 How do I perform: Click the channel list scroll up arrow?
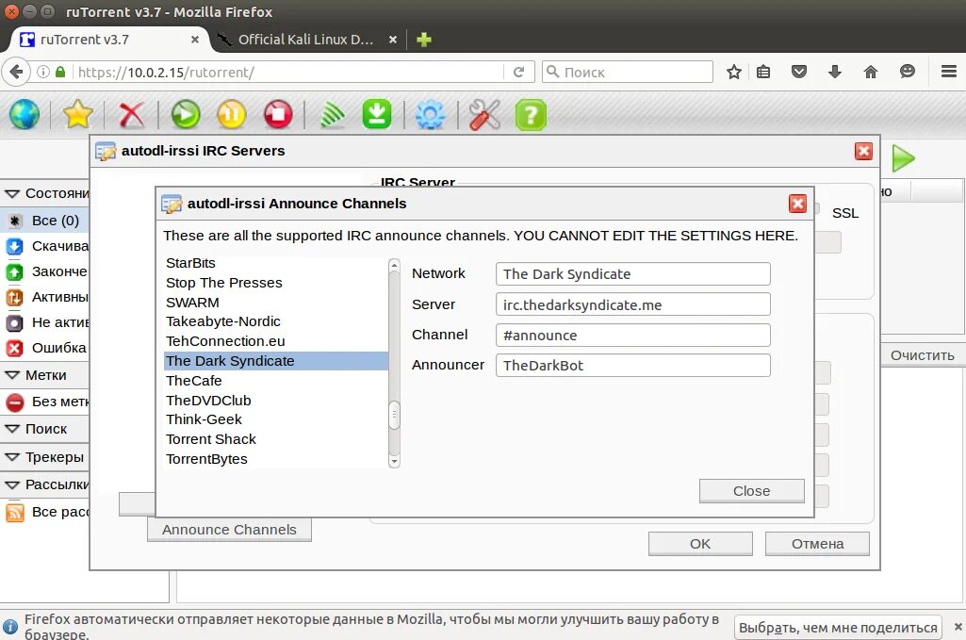tap(394, 265)
